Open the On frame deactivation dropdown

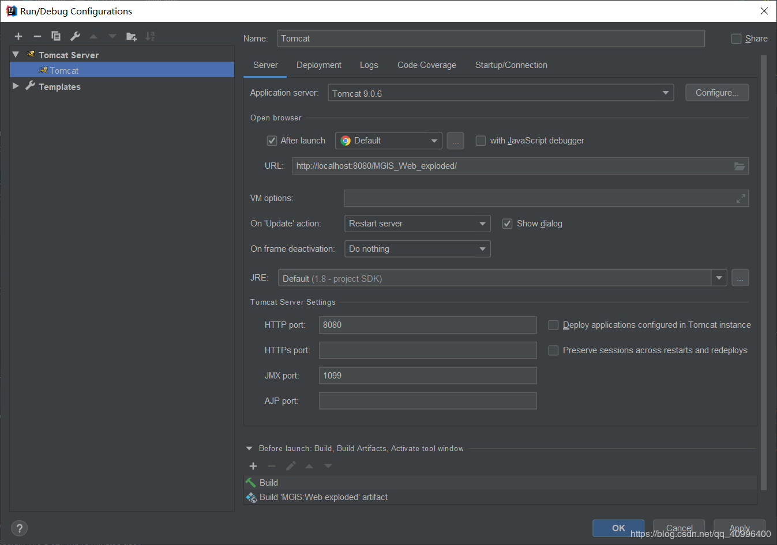click(417, 249)
